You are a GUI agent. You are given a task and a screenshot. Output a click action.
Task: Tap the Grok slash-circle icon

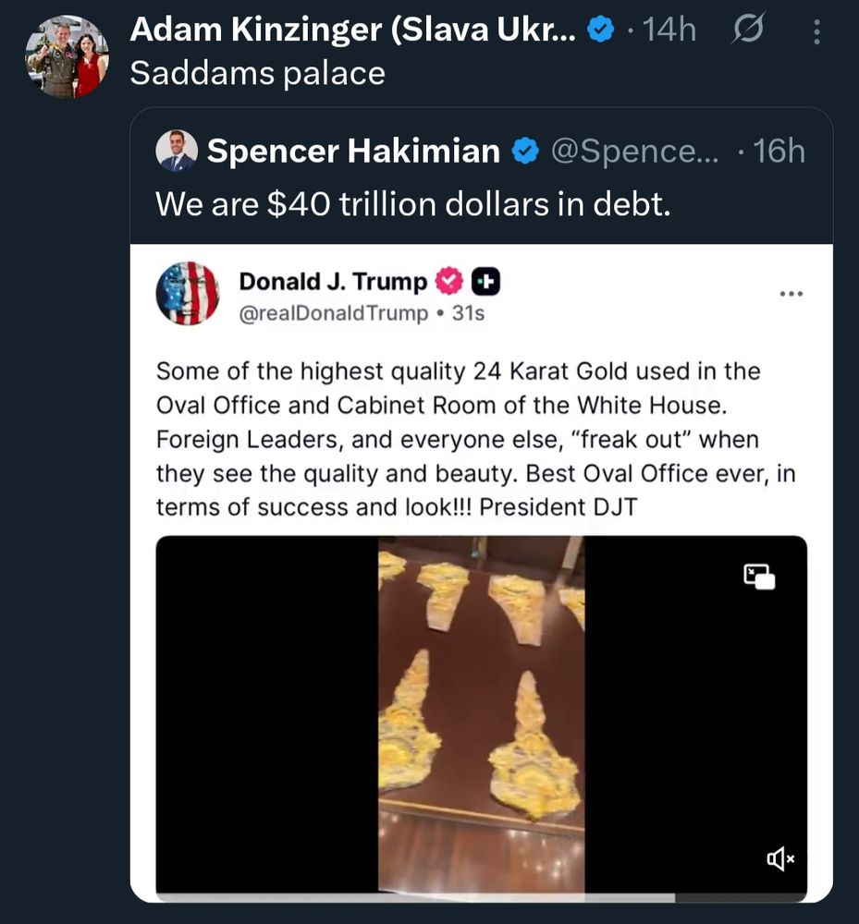coord(747,29)
